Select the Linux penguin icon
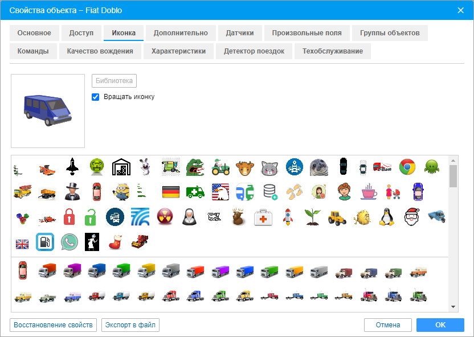Viewport: 474px width, 337px height. tap(387, 217)
